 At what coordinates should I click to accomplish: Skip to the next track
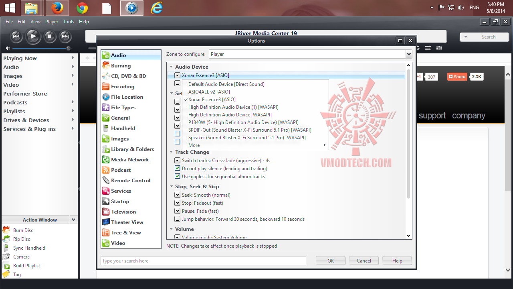coord(65,36)
